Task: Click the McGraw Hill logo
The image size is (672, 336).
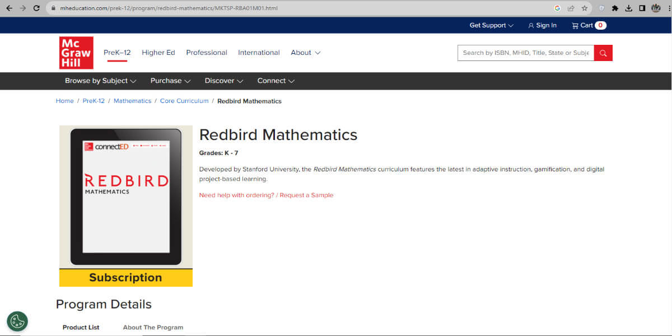Action: (76, 53)
